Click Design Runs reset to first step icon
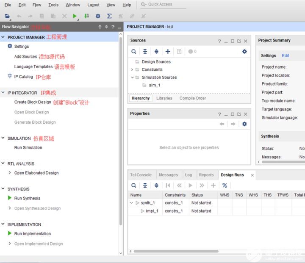The width and height of the screenshot is (305, 263). [x=168, y=185]
